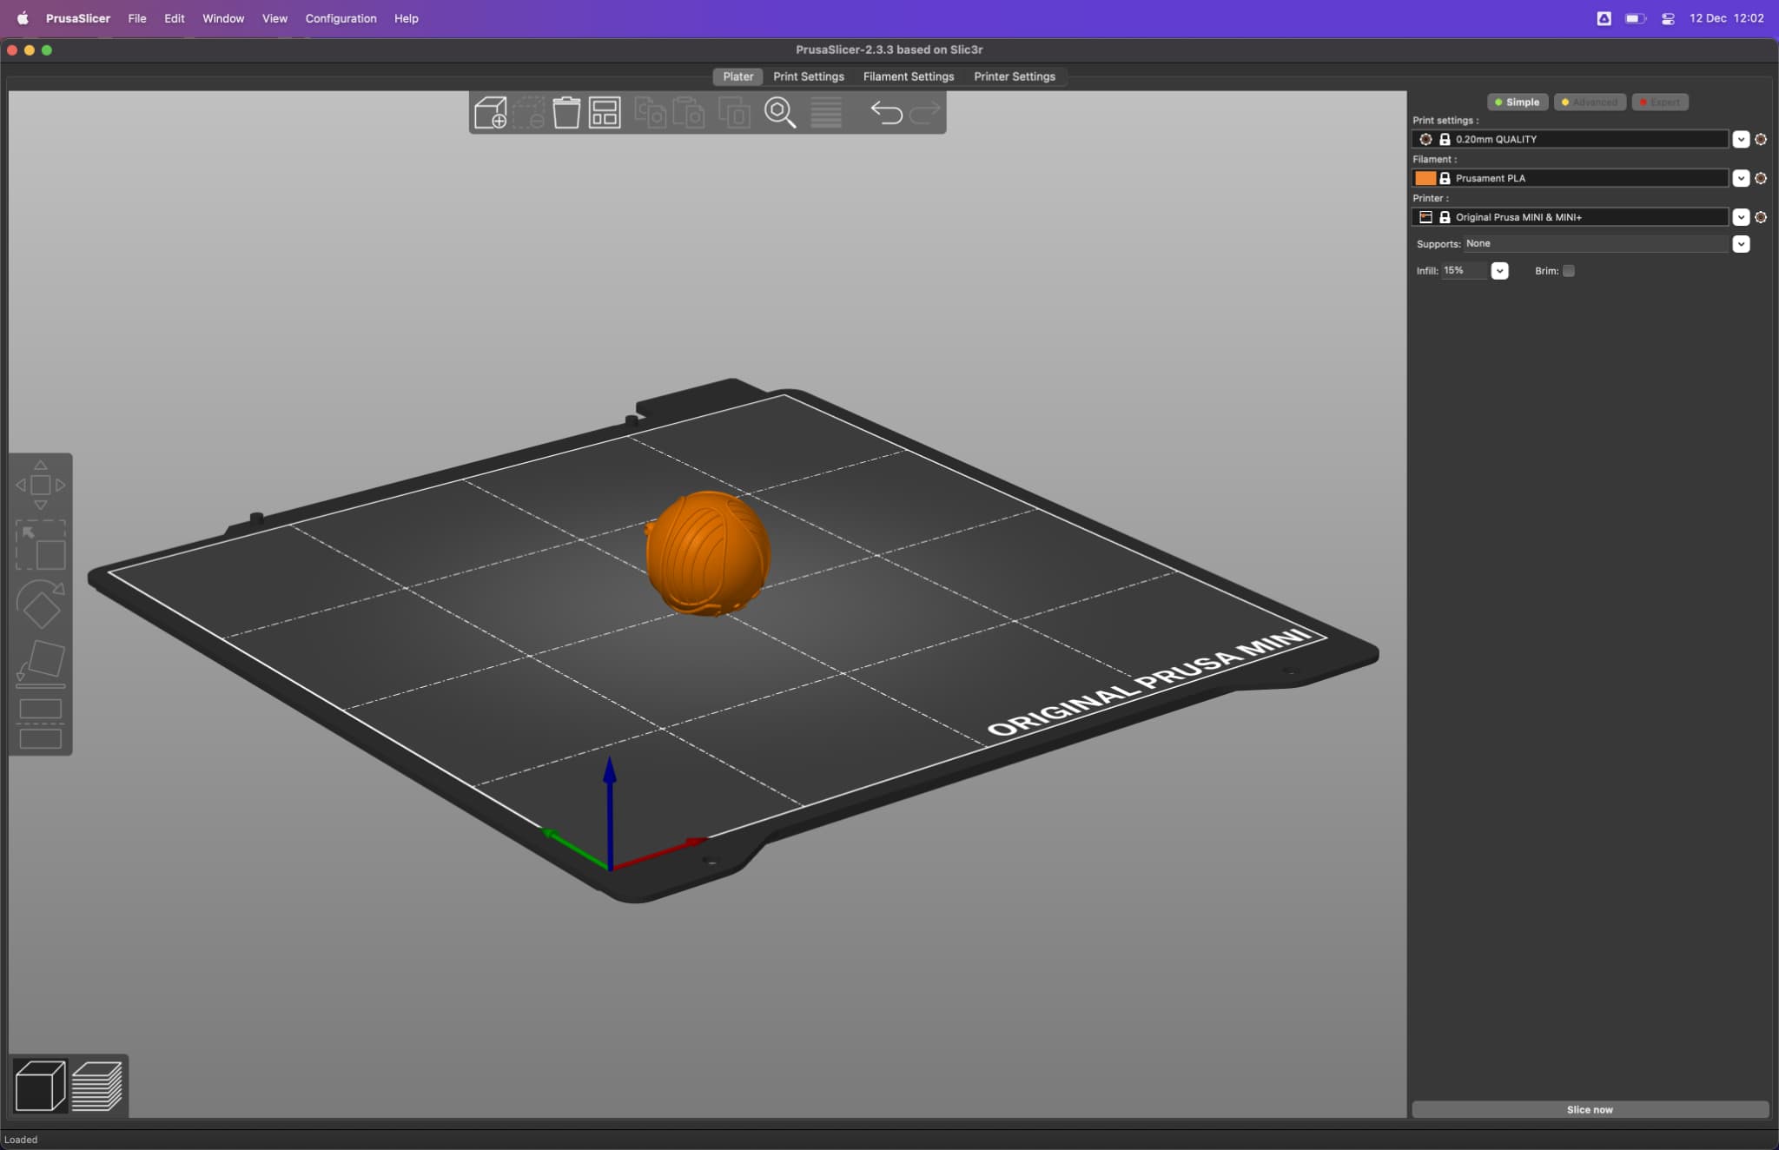Viewport: 1779px width, 1150px height.
Task: Select the Scale gizmo tool
Action: pyautogui.click(x=40, y=545)
